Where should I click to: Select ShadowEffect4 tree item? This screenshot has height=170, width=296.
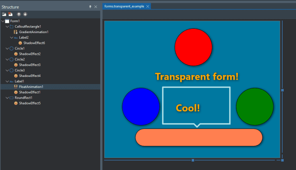pyautogui.click(x=30, y=76)
